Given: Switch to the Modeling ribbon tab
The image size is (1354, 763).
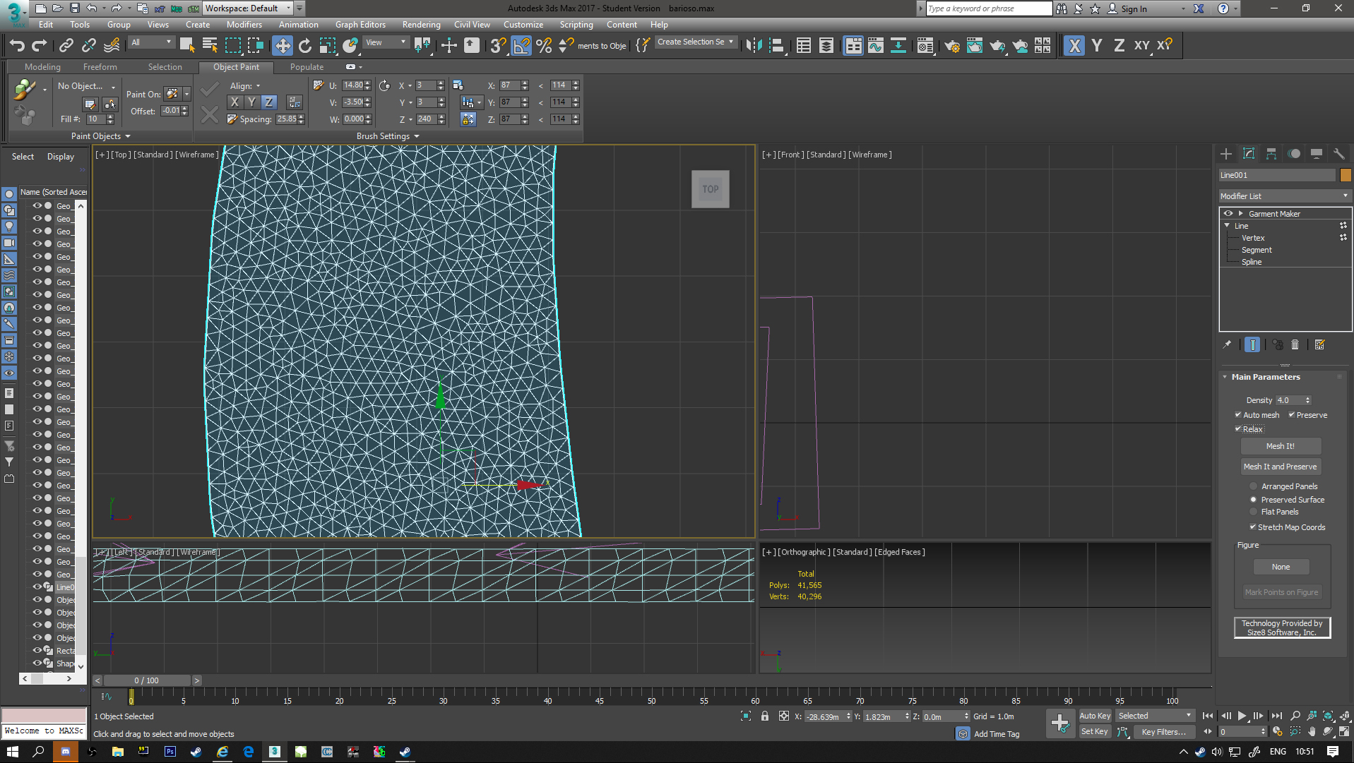Looking at the screenshot, I should [42, 67].
